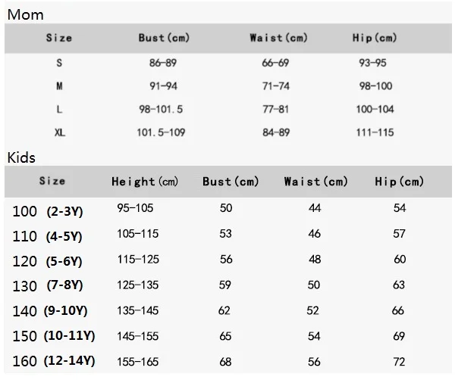The height and width of the screenshot is (383, 455).
Task: Select the Mom size XL row label
Action: [59, 132]
